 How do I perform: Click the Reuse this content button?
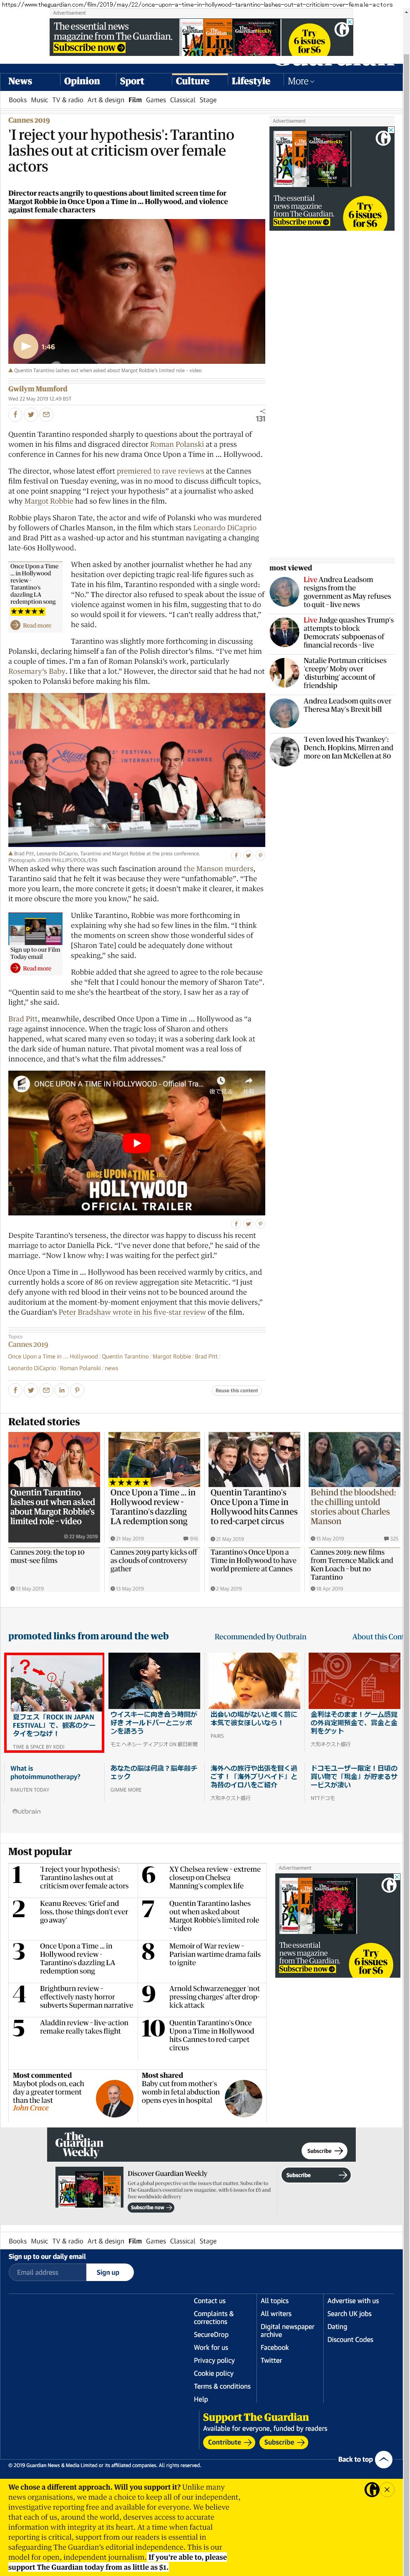tap(237, 1390)
